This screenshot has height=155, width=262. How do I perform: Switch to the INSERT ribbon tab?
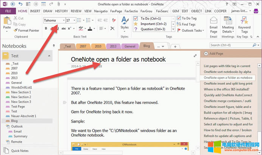coord(35,11)
